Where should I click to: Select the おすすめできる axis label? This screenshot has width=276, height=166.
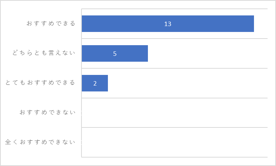51,24
